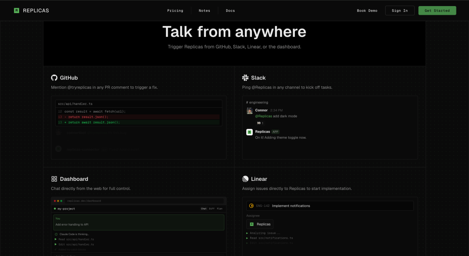Screen dimensions: 469x256
Task: Switch to the Plan tab in dashboard
Action: [220, 209]
